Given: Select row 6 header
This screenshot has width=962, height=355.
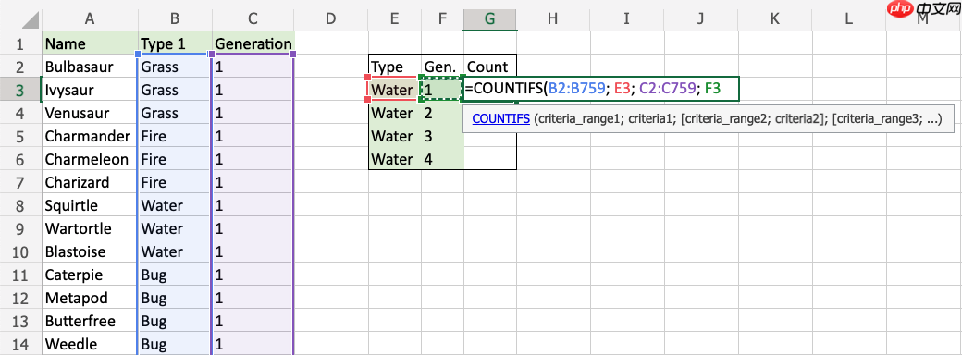Looking at the screenshot, I should (x=19, y=159).
